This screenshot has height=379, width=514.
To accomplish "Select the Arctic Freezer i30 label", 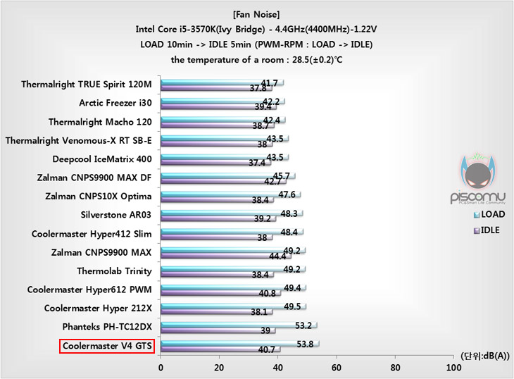I will [x=115, y=103].
